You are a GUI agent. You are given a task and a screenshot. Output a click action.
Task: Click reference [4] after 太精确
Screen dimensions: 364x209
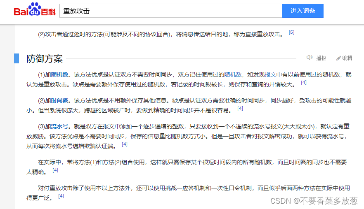coord(55,170)
